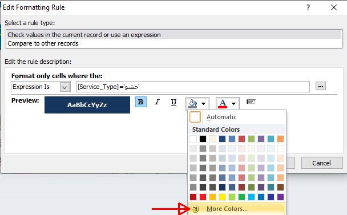347x215 pixels.
Task: Select 'Check values in the current record' rule type
Action: point(175,35)
